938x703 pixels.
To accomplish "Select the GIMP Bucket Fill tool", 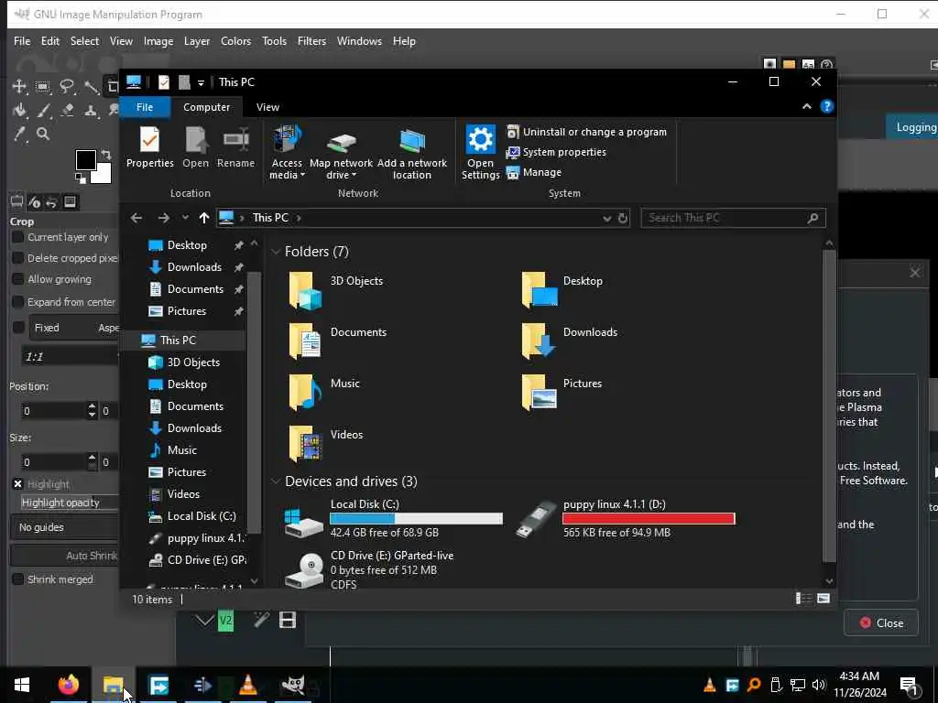I will coord(19,111).
